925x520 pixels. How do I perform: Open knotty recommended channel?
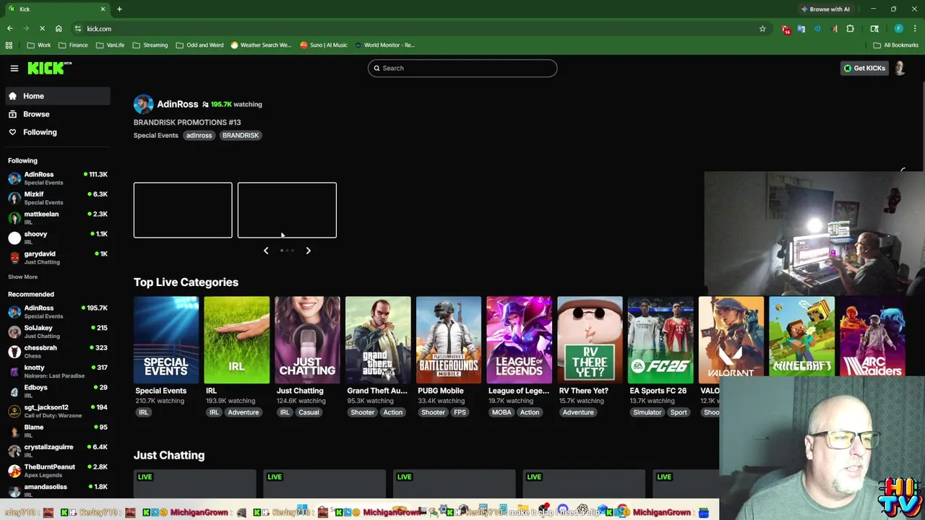point(58,371)
